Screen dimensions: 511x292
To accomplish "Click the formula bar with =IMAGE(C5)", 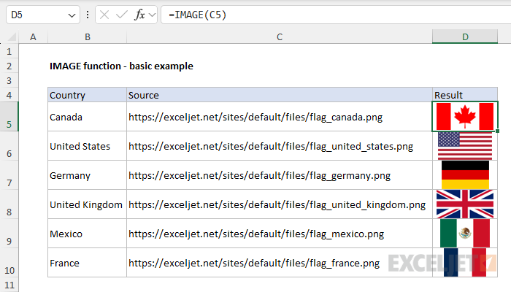I will pos(336,15).
